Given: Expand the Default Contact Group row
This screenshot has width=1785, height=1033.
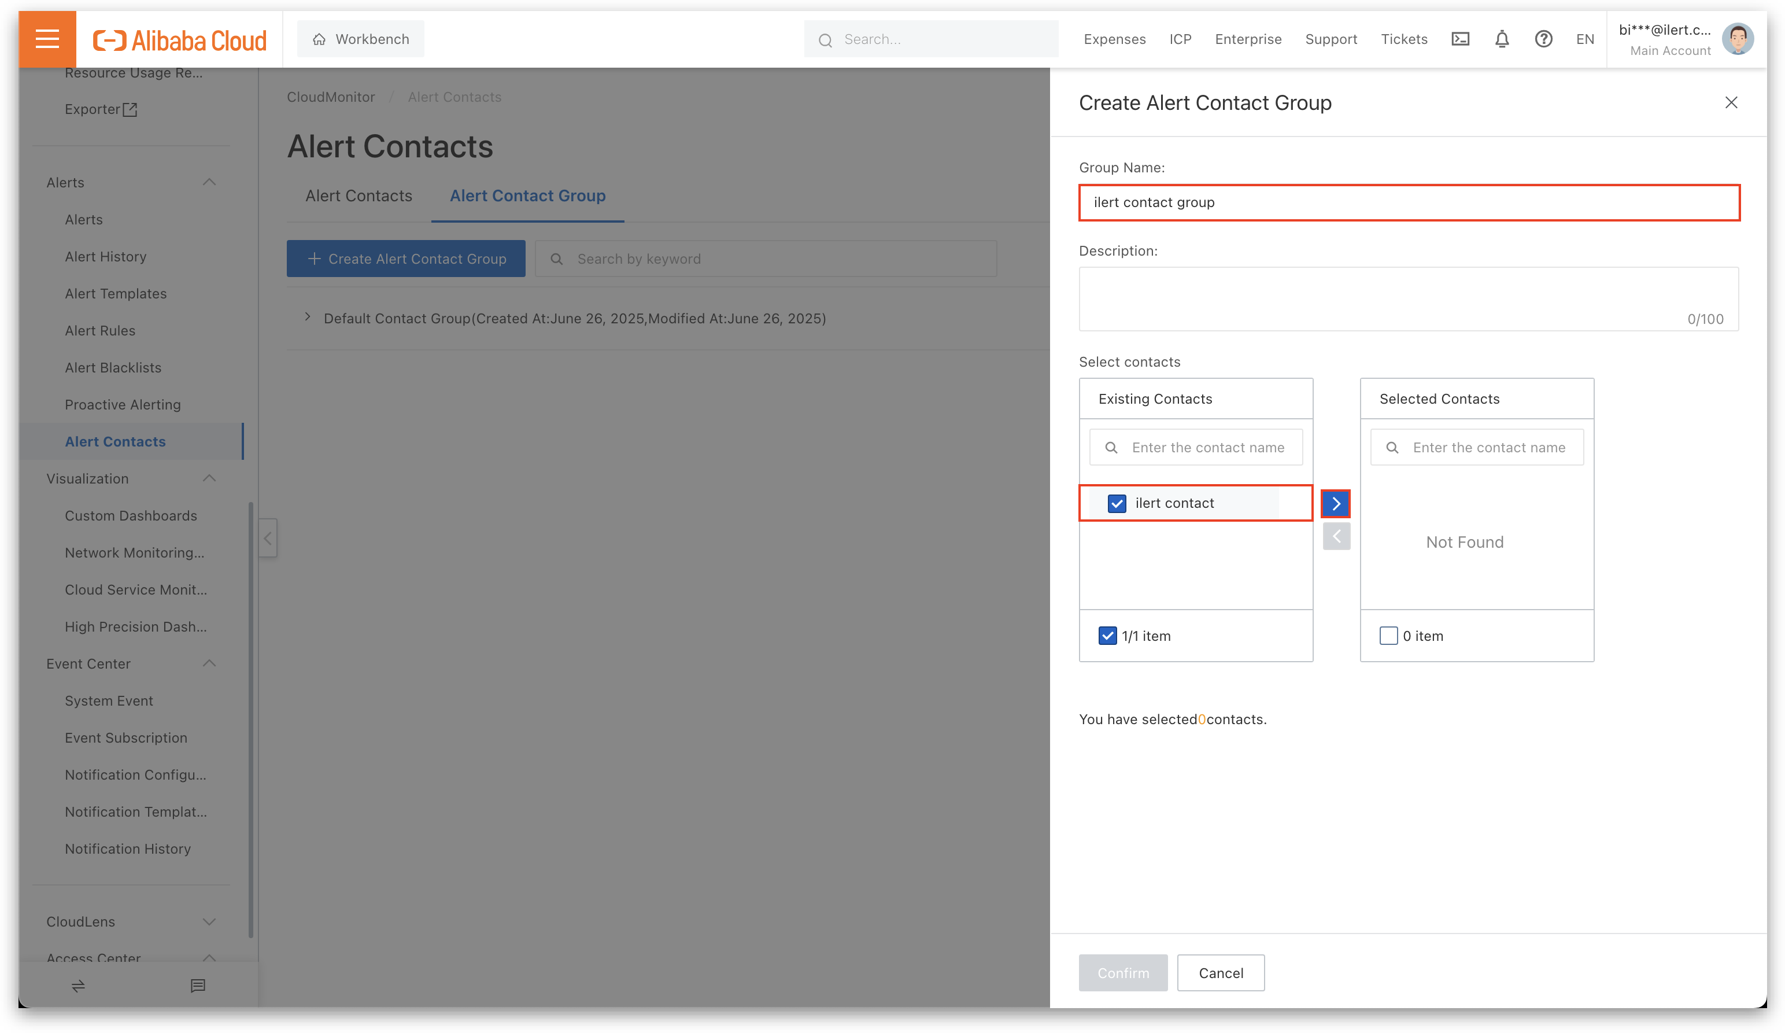Looking at the screenshot, I should 308,318.
